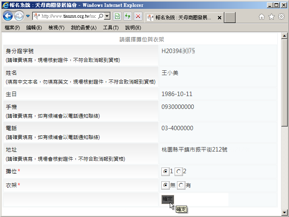Click the 確定 submit button
The image size is (289, 217).
pos(167,199)
